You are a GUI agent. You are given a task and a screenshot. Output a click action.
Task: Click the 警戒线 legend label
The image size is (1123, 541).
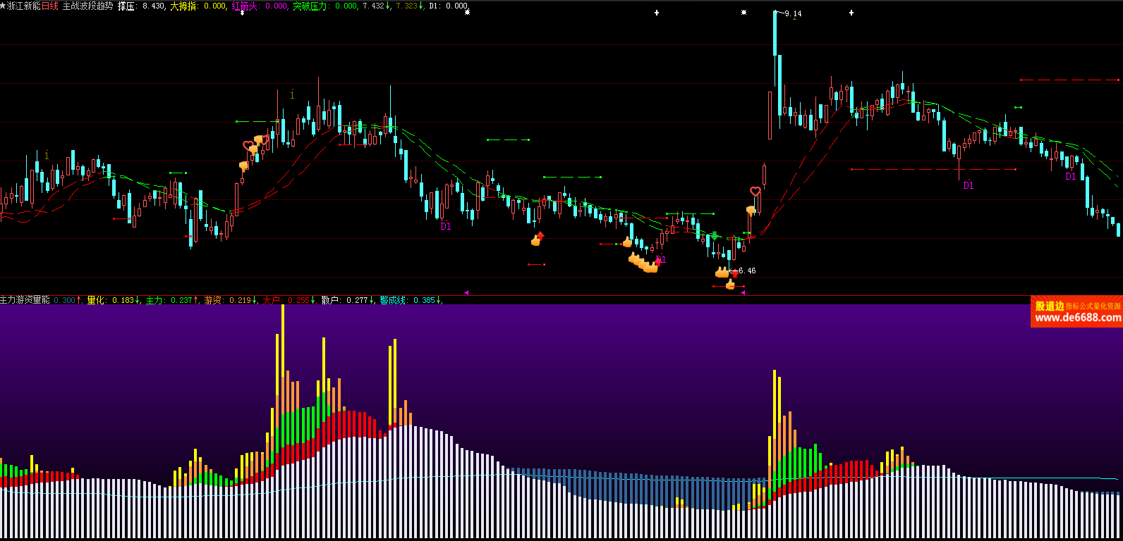(393, 300)
